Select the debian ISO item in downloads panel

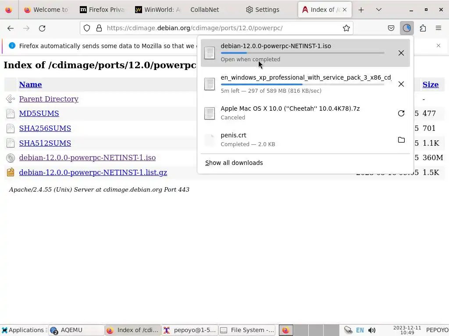coord(305,53)
